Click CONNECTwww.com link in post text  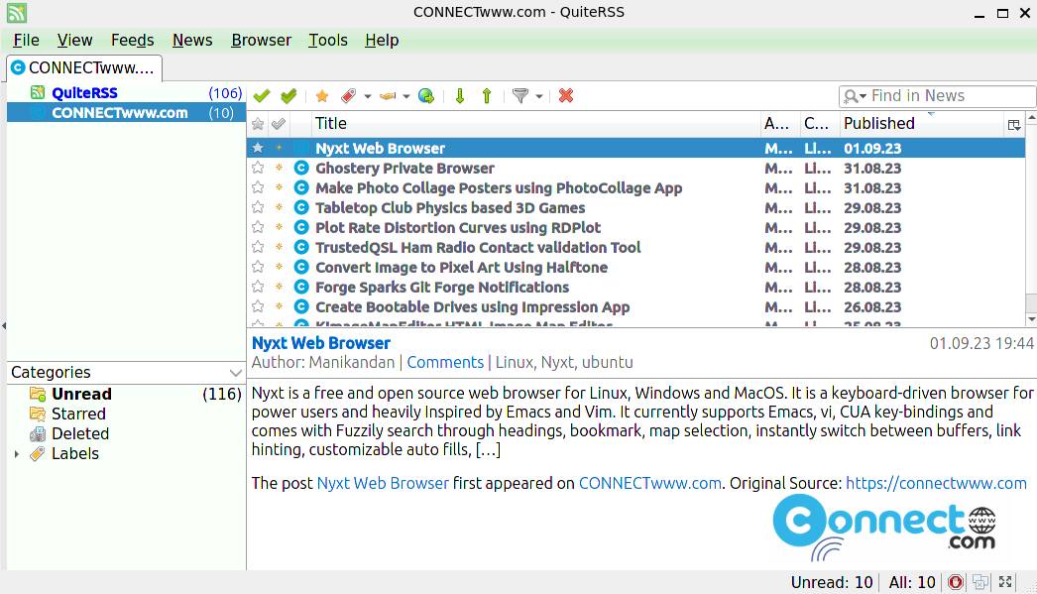point(650,483)
